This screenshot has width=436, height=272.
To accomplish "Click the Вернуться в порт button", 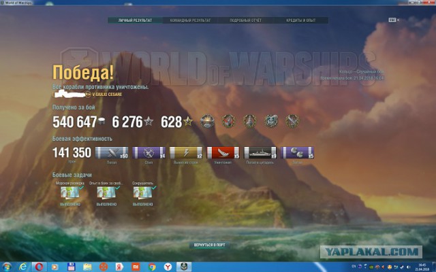I will (x=210, y=245).
